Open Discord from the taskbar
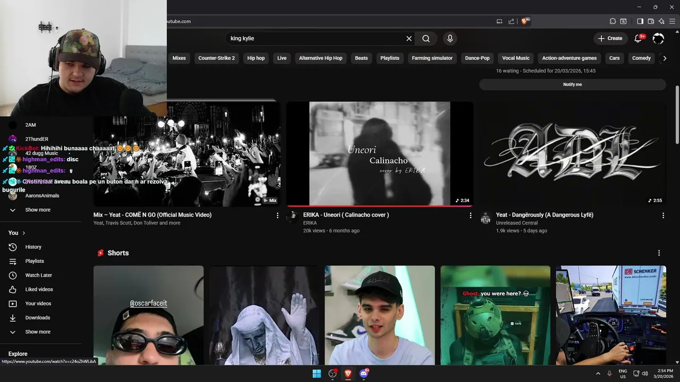680x382 pixels. coord(364,374)
